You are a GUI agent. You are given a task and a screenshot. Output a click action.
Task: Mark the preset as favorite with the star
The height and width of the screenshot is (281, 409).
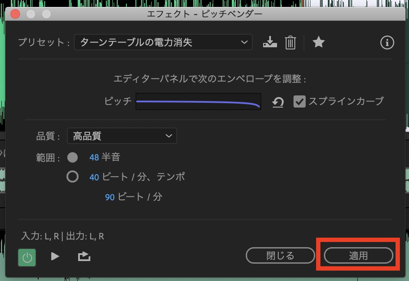(x=319, y=42)
